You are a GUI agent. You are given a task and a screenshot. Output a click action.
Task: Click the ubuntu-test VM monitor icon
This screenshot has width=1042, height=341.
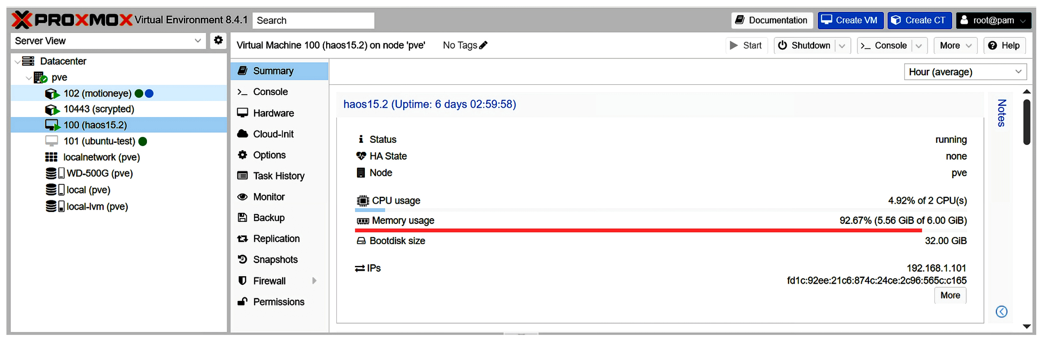51,141
